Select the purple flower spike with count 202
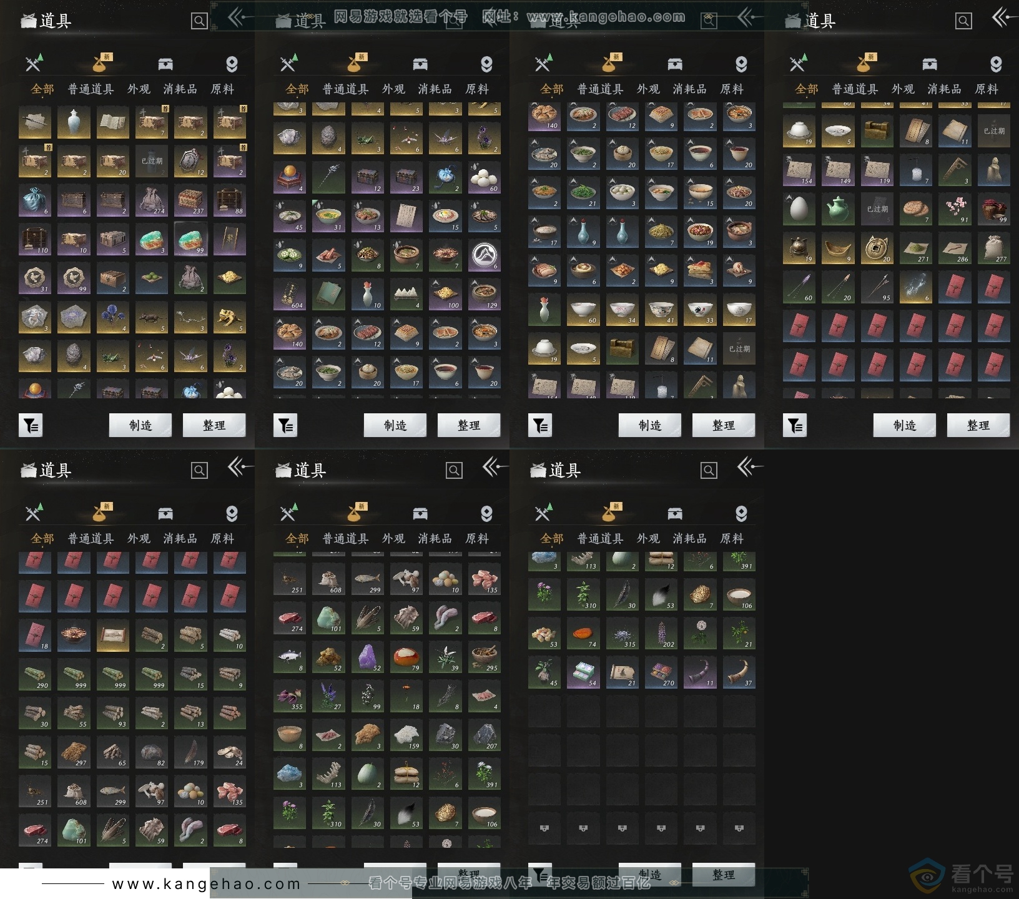Image resolution: width=1019 pixels, height=899 pixels. 661,633
